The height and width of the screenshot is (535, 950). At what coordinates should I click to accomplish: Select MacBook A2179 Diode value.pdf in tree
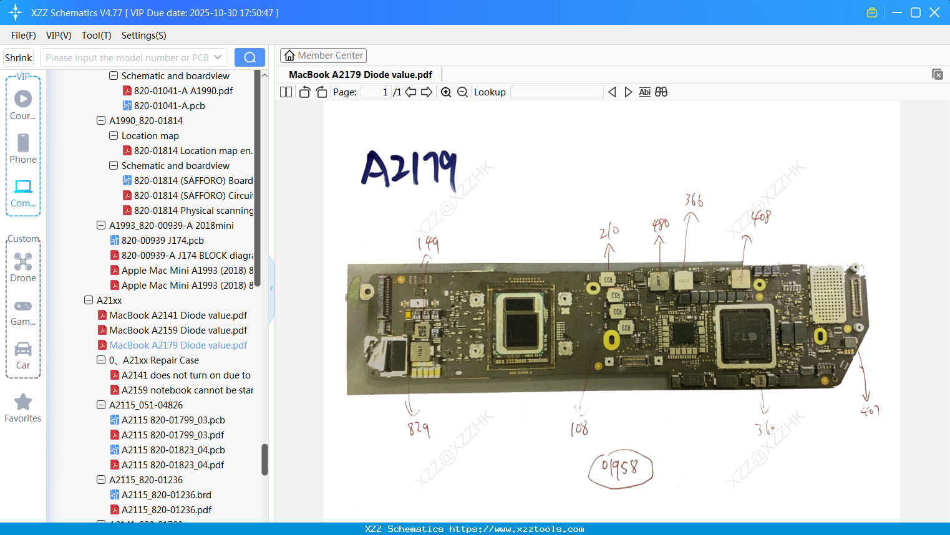pyautogui.click(x=178, y=345)
